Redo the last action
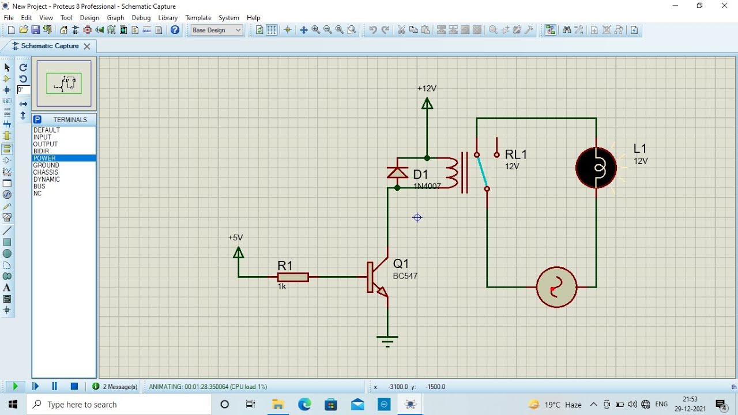The height and width of the screenshot is (415, 738). coord(385,30)
